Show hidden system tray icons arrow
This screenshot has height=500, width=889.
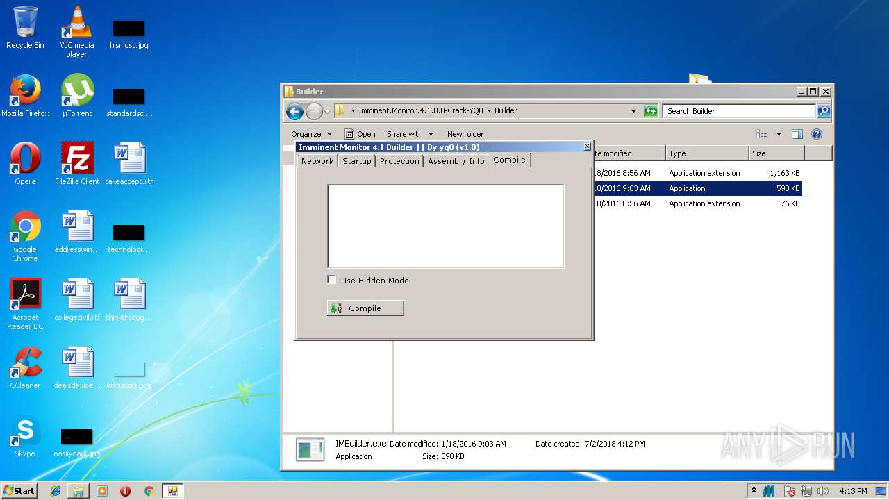pyautogui.click(x=754, y=491)
